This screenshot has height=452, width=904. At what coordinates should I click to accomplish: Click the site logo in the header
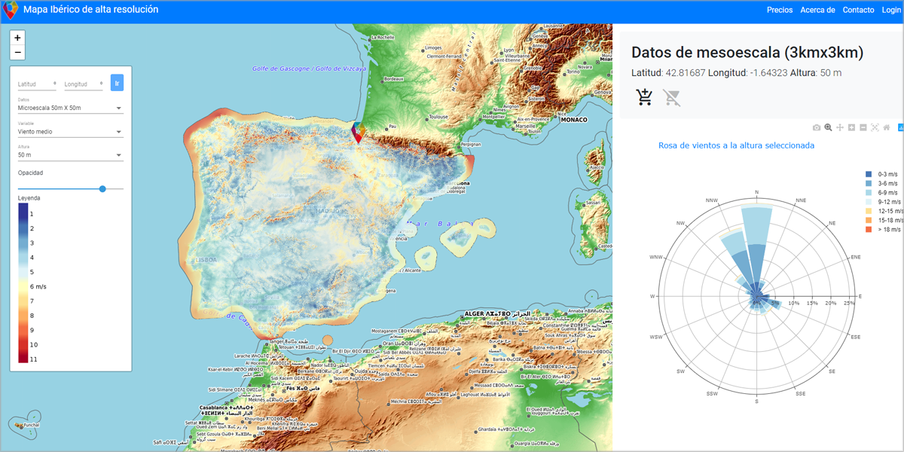11,11
